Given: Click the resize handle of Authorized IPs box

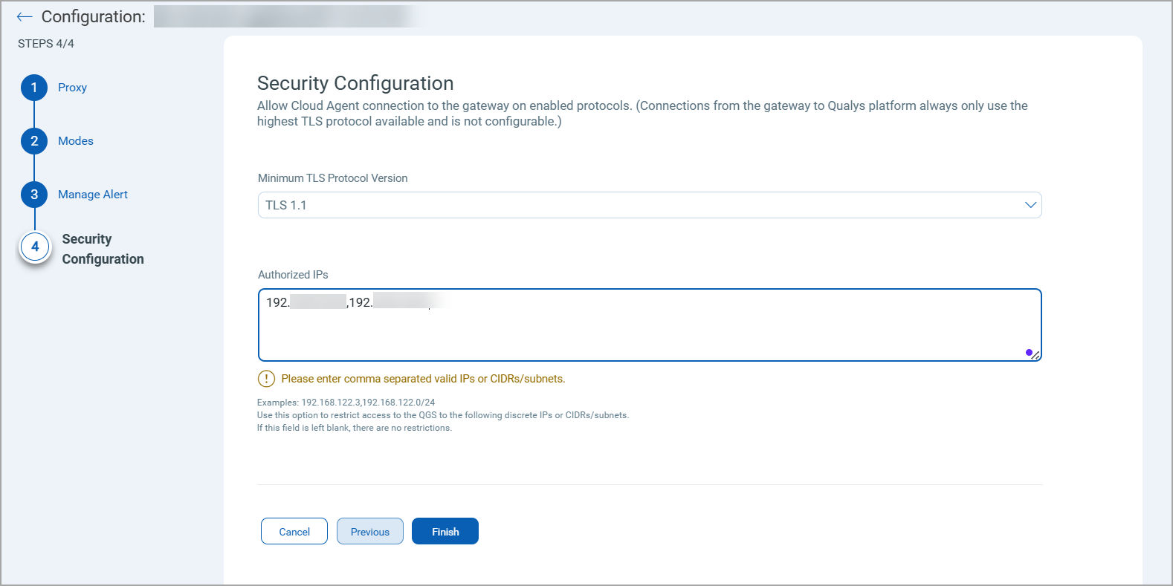Looking at the screenshot, I should (1035, 356).
